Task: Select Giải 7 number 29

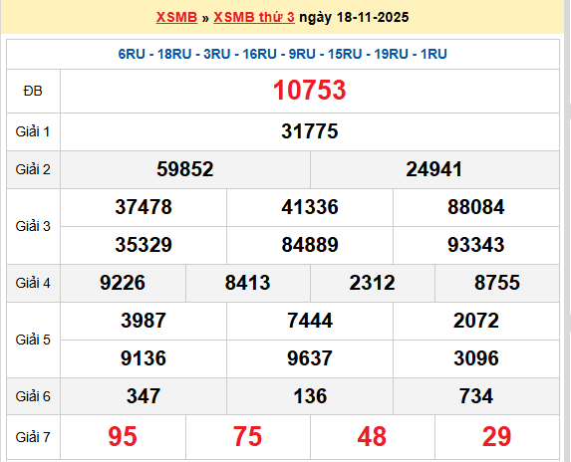Action: [x=497, y=436]
